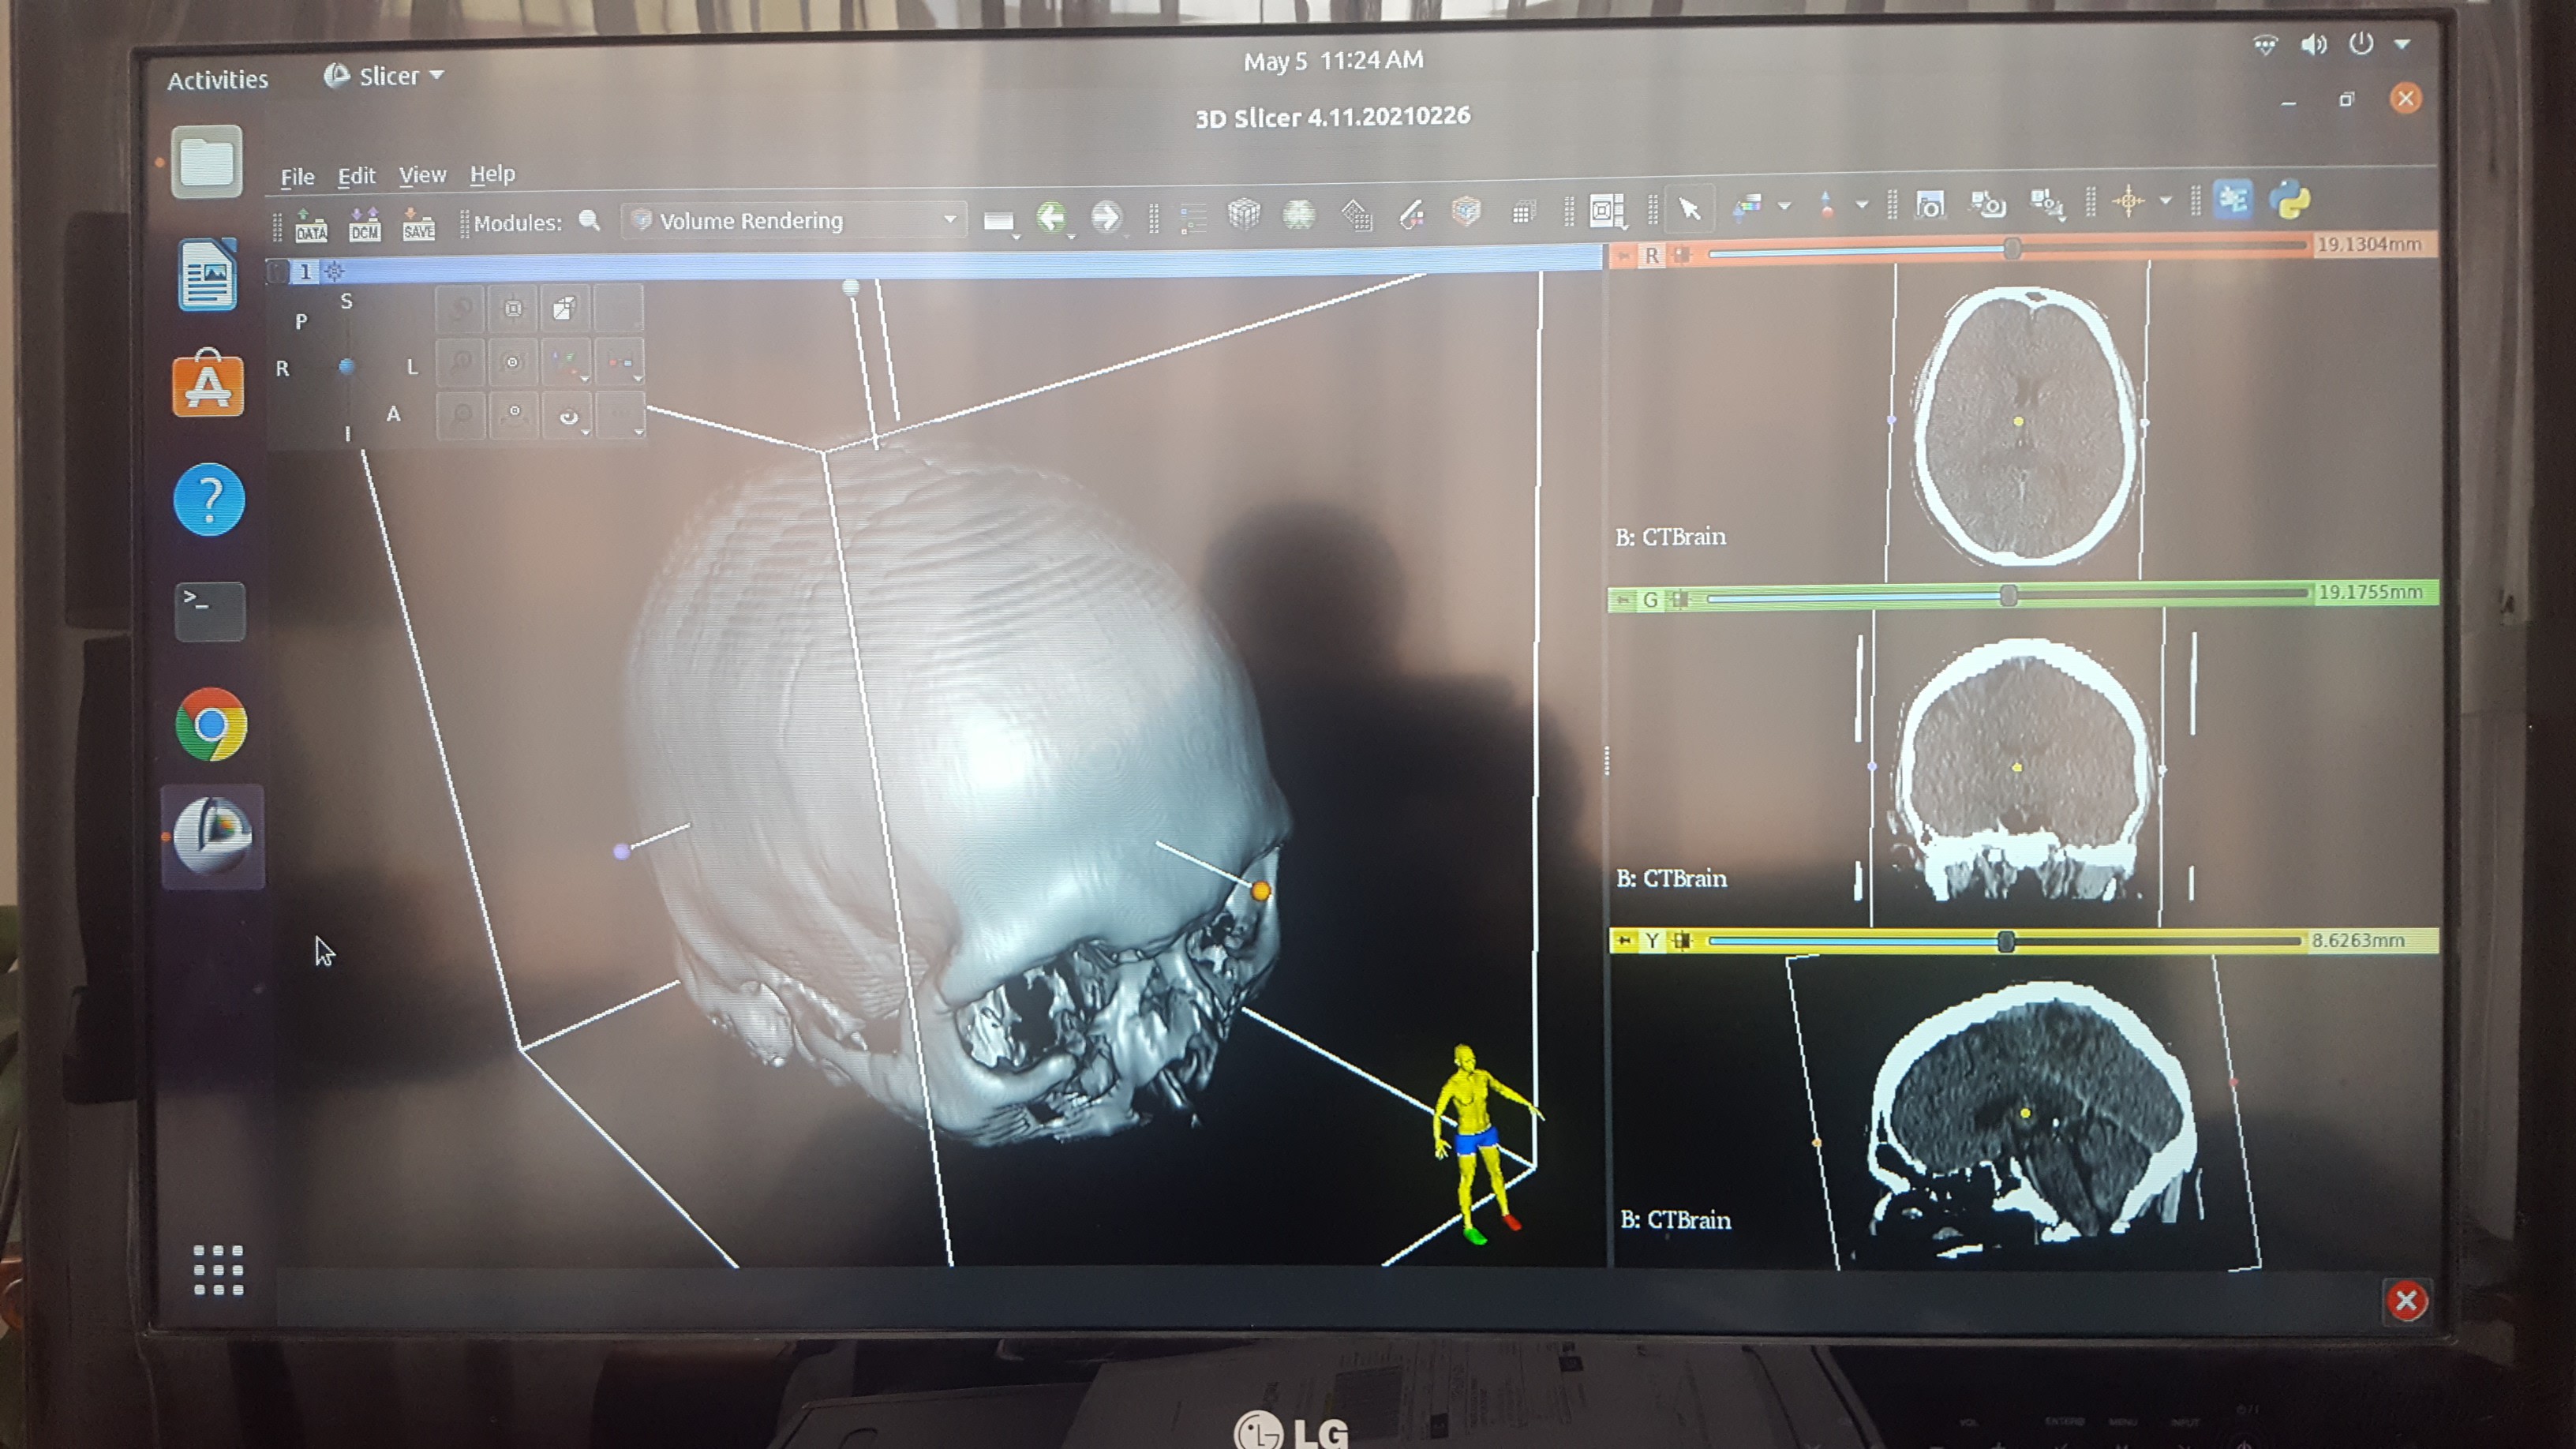Toggle the pin on the 3D view bar

(x=278, y=272)
